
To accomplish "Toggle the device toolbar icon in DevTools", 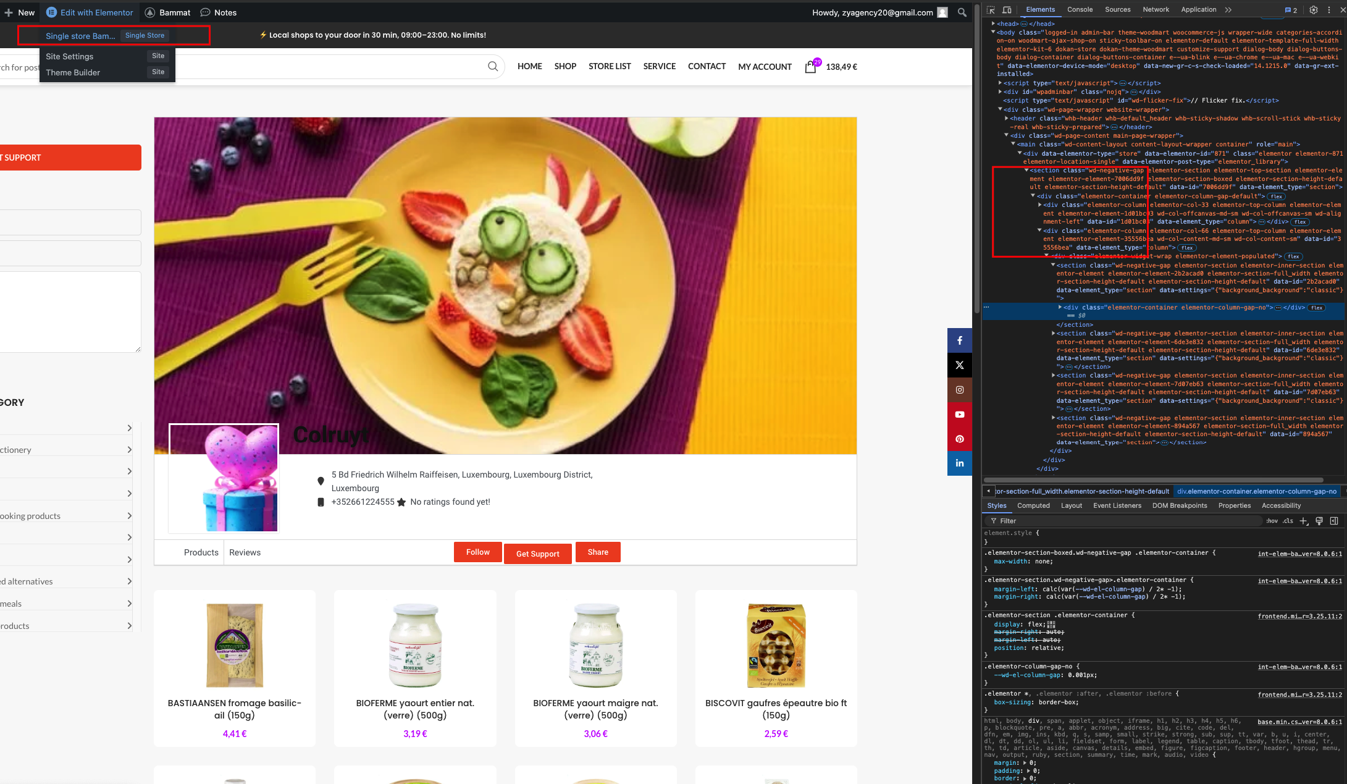I will pyautogui.click(x=1007, y=10).
